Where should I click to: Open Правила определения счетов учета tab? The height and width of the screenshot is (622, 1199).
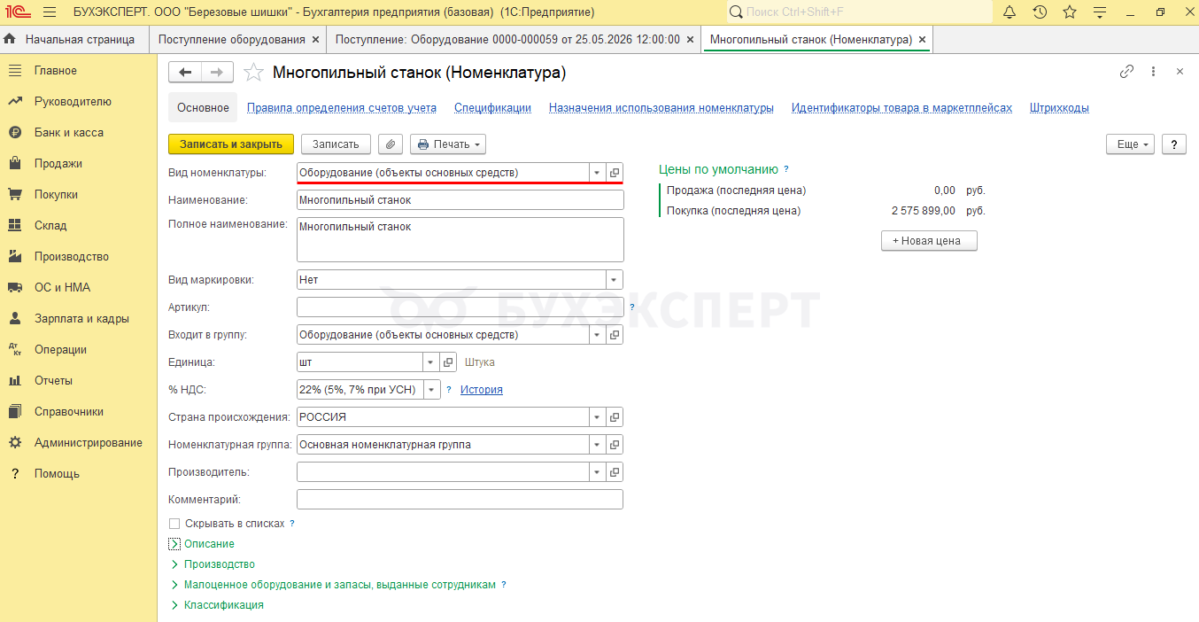click(x=342, y=108)
